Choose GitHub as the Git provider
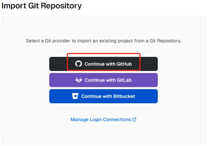Viewport: 207px width, 146px height. pos(103,64)
